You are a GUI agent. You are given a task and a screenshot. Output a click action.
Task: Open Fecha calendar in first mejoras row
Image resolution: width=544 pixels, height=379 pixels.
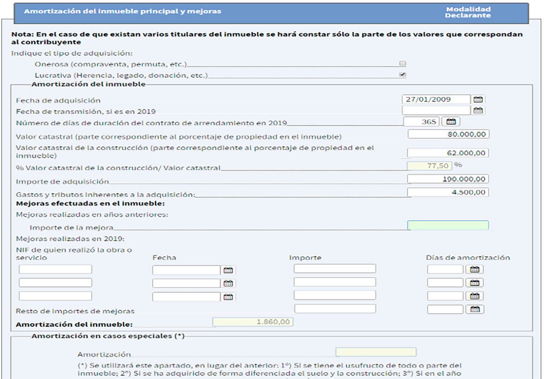(x=228, y=270)
